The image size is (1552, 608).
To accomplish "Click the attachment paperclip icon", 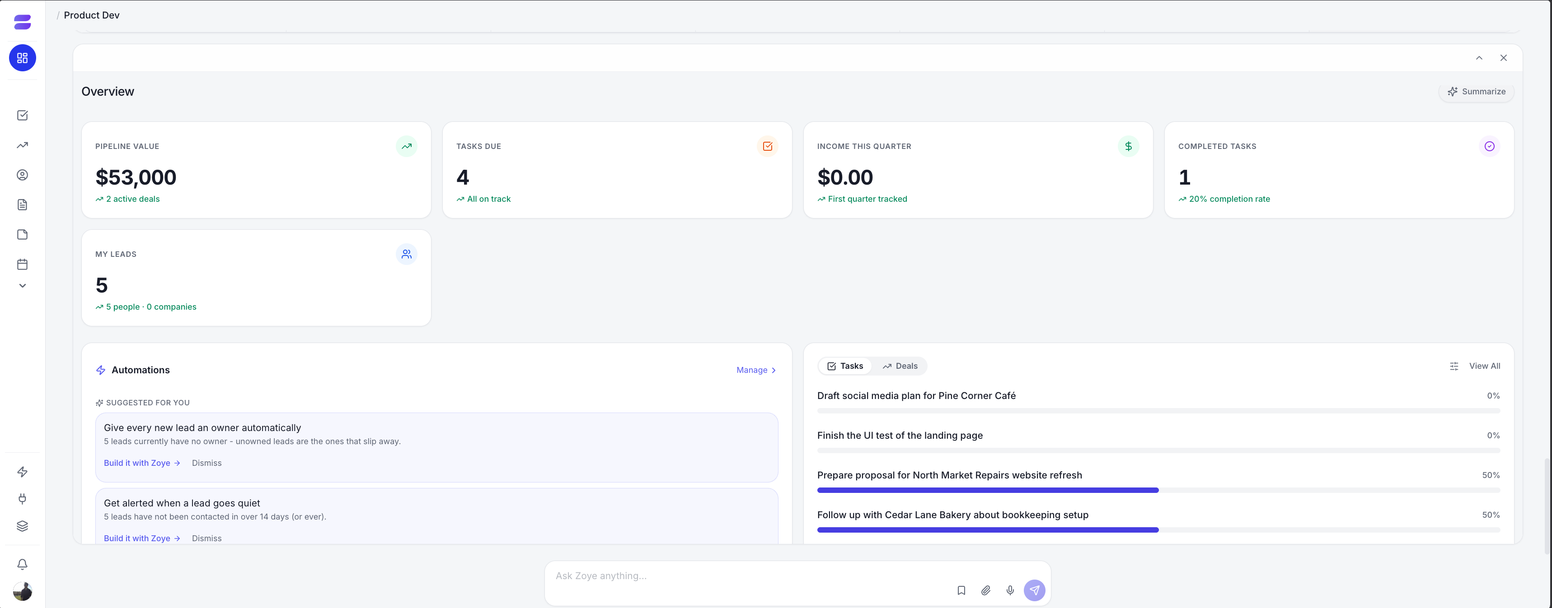I will coord(986,590).
